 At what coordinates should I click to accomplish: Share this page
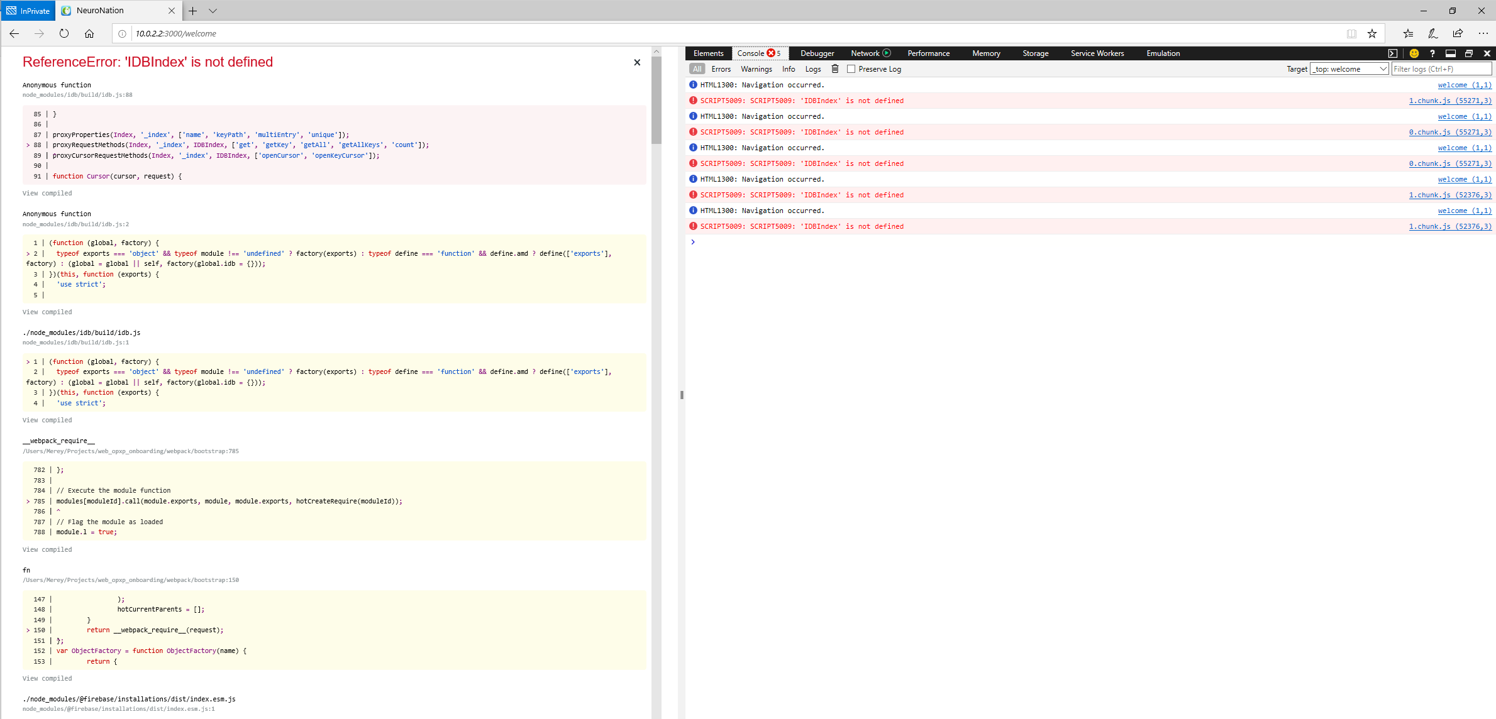[1458, 33]
